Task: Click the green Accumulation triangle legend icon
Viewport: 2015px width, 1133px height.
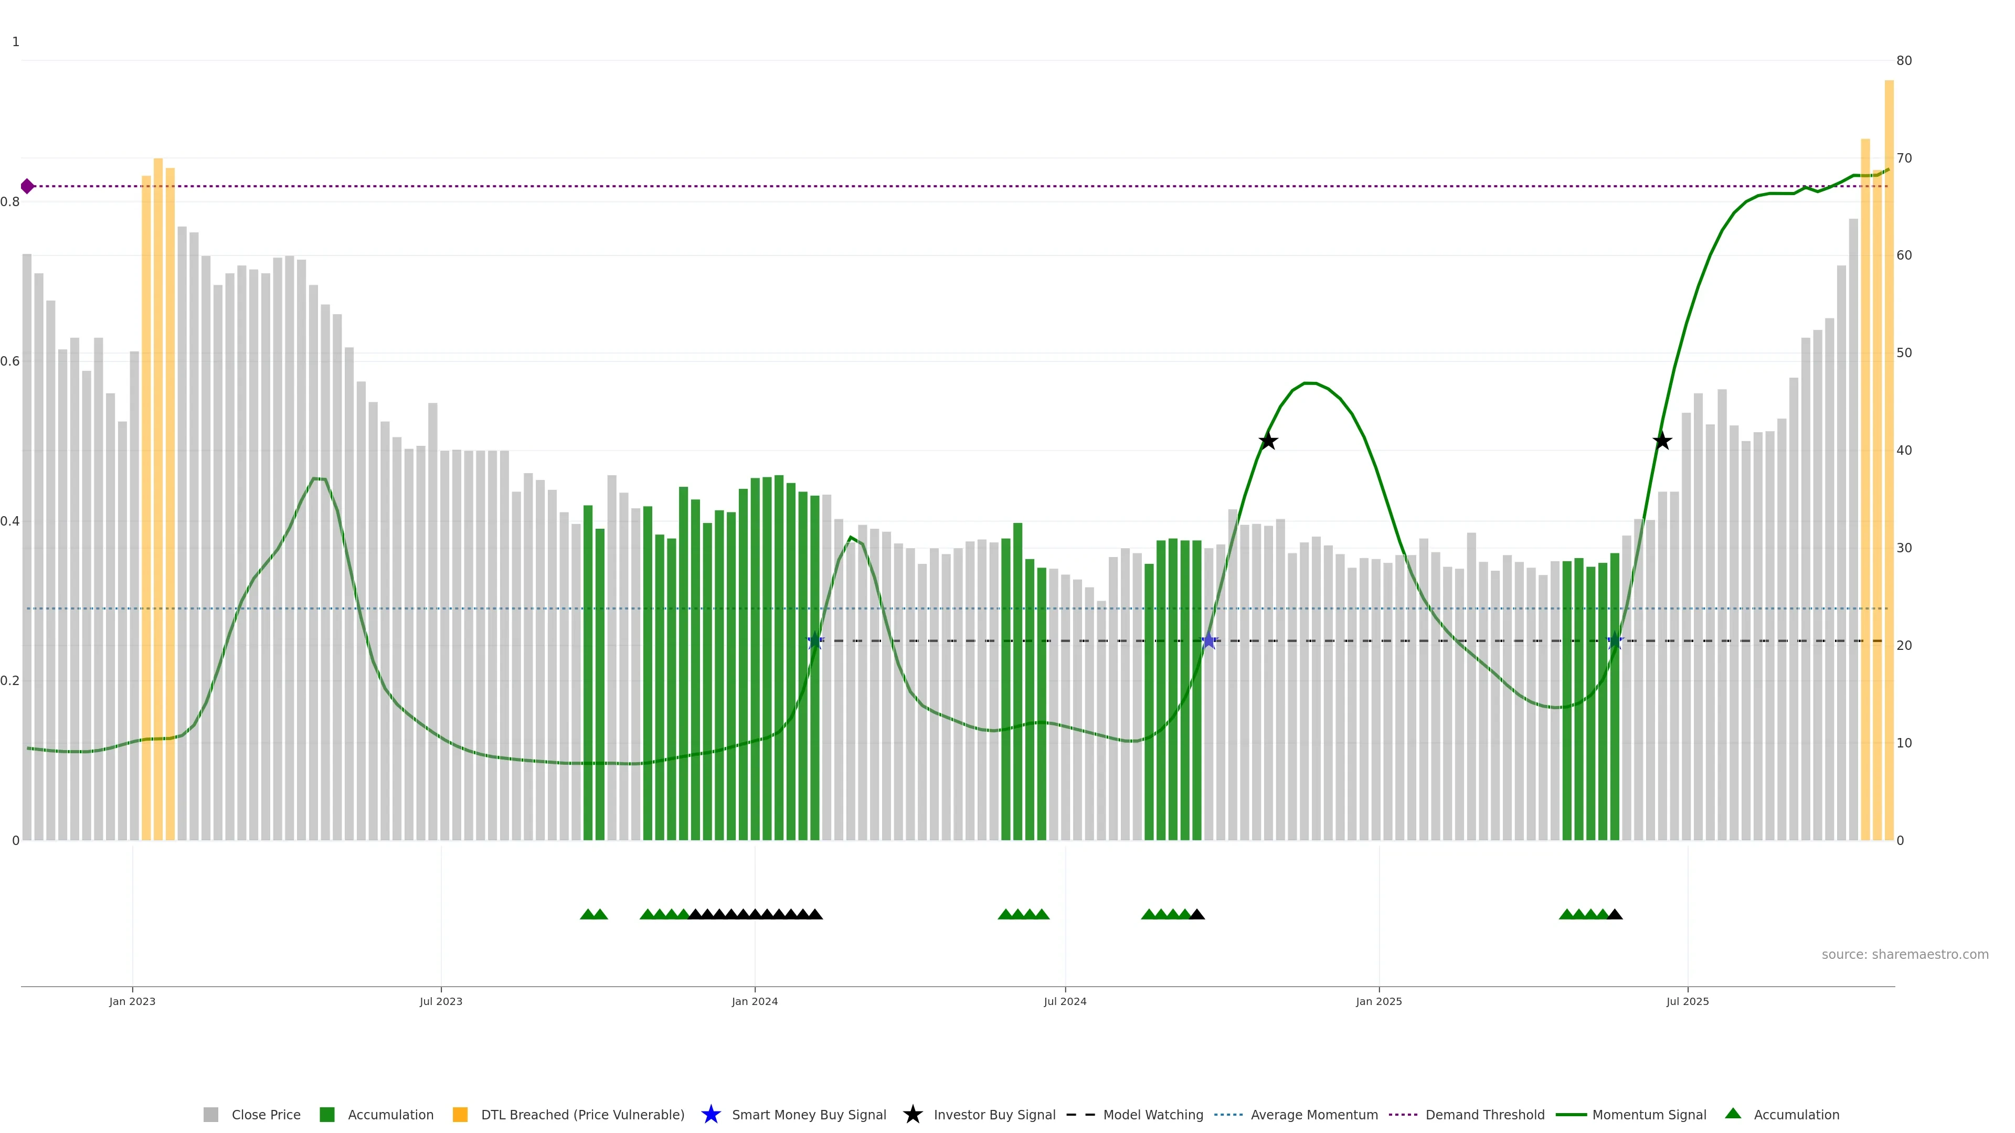Action: (x=1733, y=1114)
